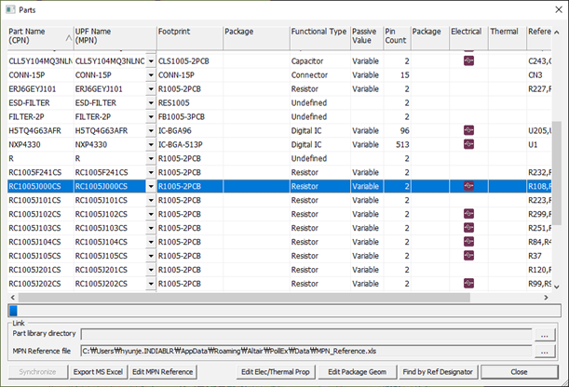Expand UPF Name dropdown for CONN-15P
The width and height of the screenshot is (569, 387).
click(x=151, y=74)
